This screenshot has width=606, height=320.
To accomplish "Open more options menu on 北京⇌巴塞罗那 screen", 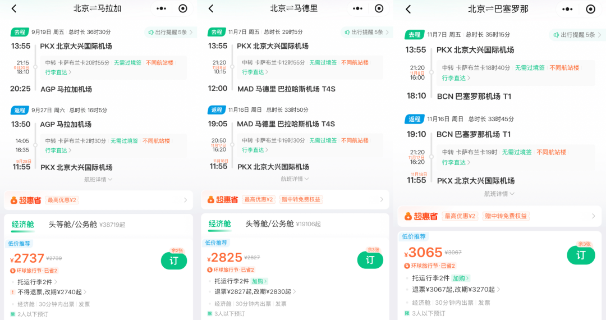I will (x=567, y=10).
